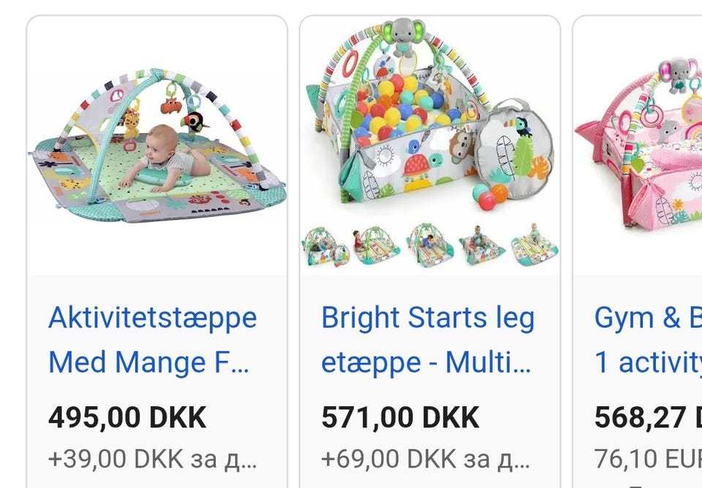Select fifth small Bright Starts thumbnail

tap(534, 245)
